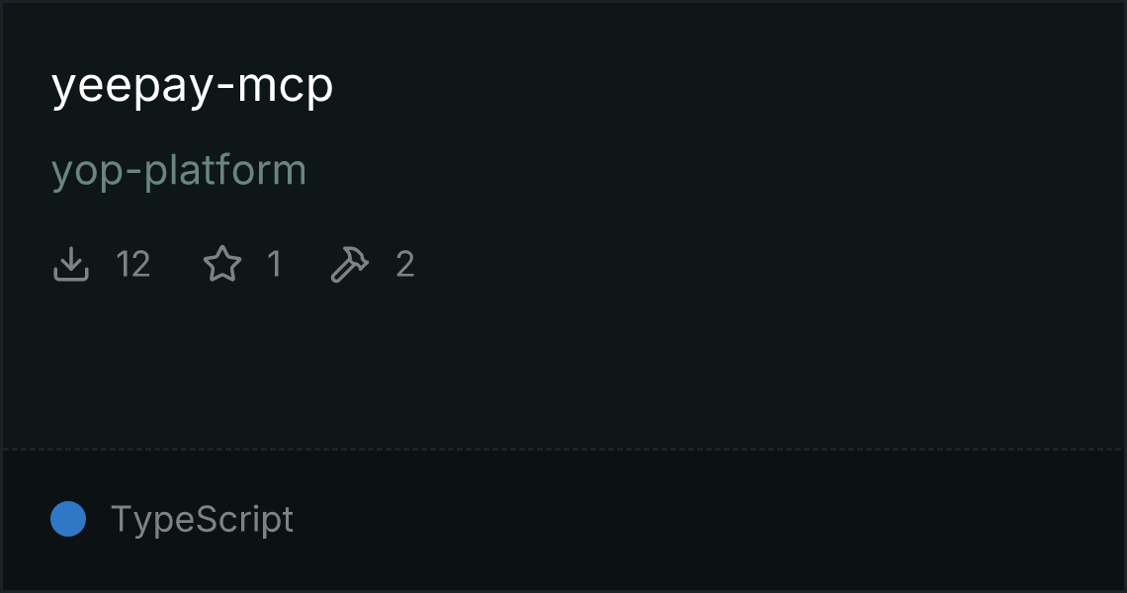Click the download count 12

[133, 264]
